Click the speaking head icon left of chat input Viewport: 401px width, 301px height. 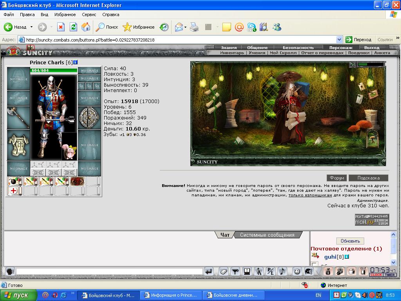pyautogui.click(x=10, y=271)
